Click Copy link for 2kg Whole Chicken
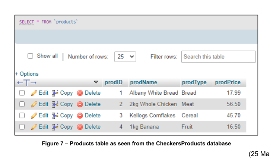The height and width of the screenshot is (167, 270). 66,104
